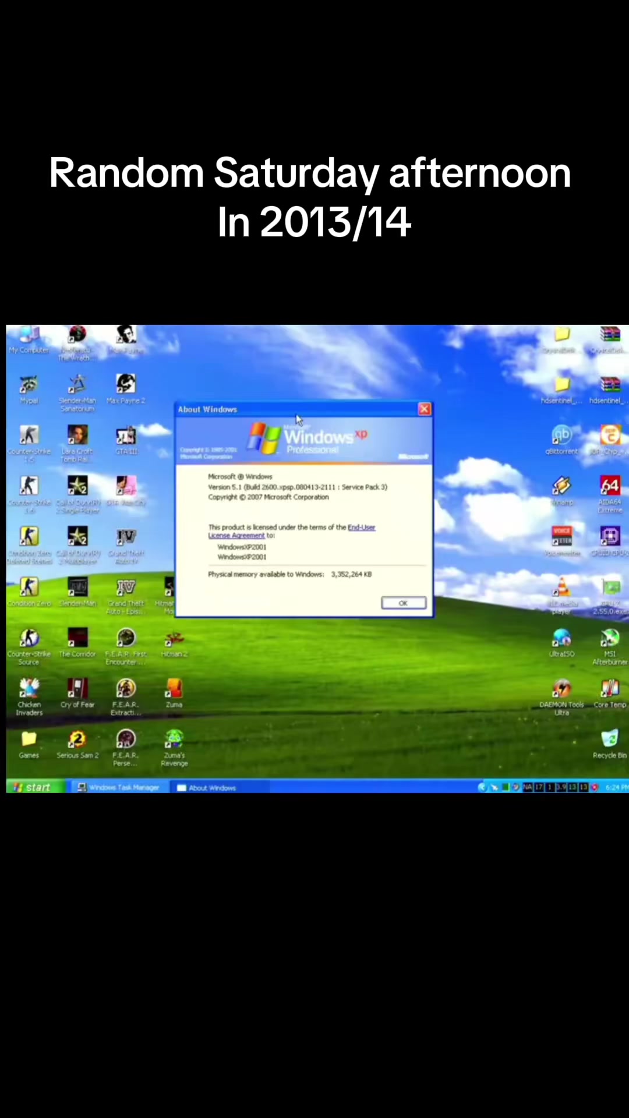629x1118 pixels.
Task: Select the Winamp desktop shortcut
Action: [x=562, y=490]
